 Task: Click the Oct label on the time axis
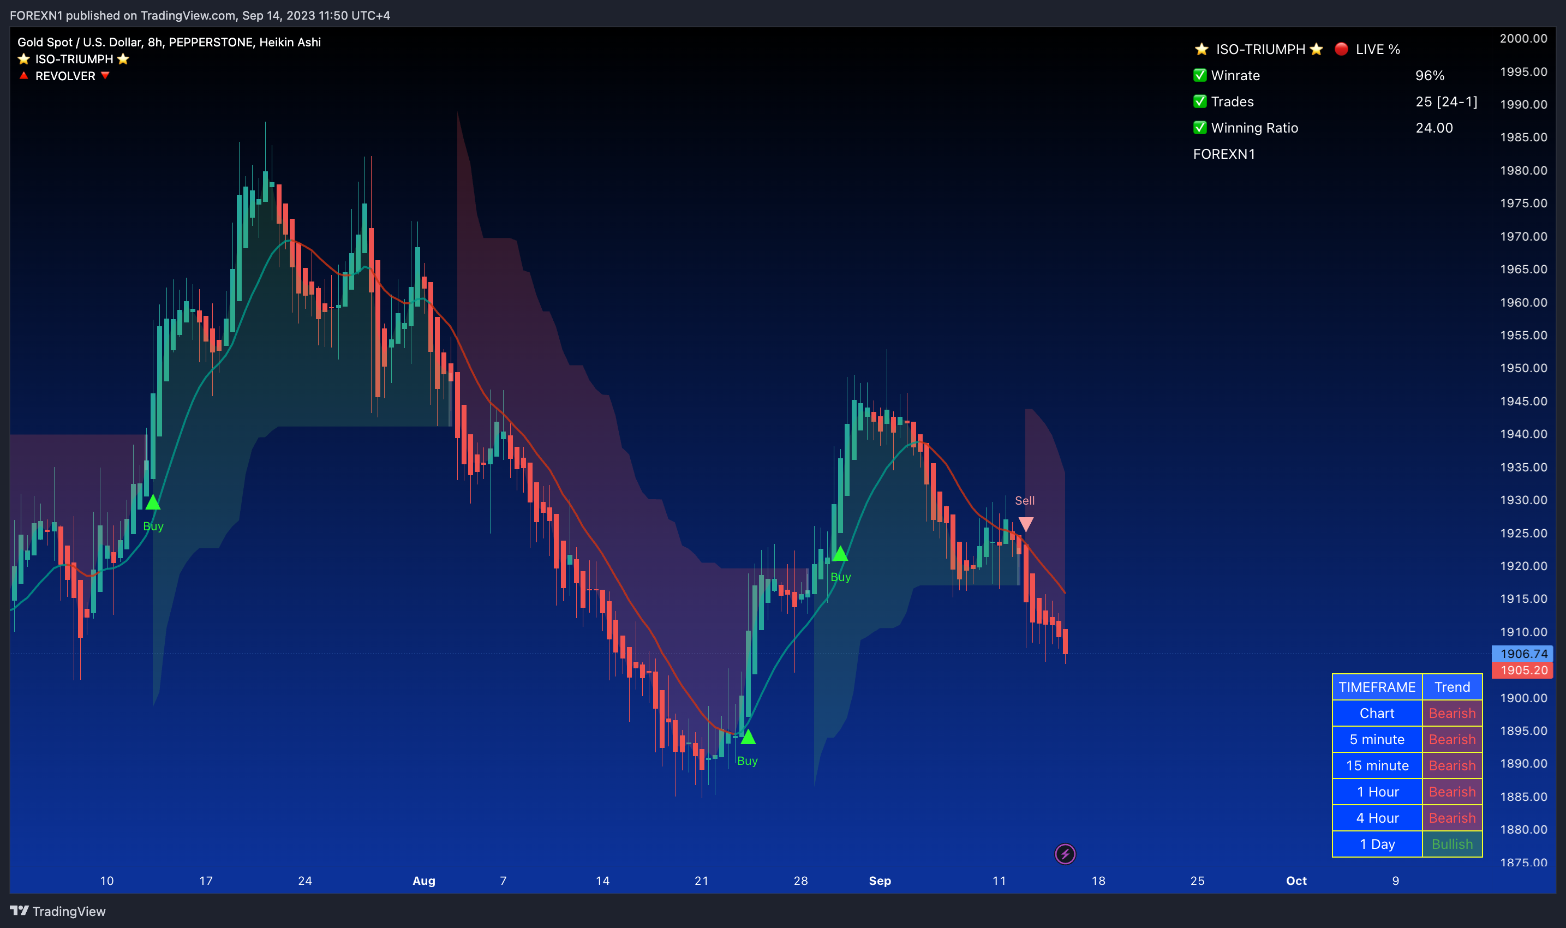point(1296,881)
